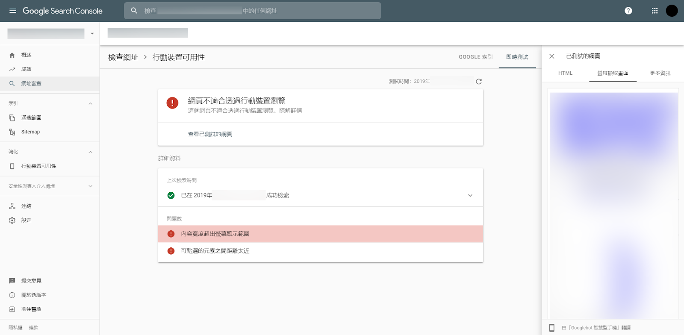The image size is (684, 335).
Task: Click the Google Search Console logo
Action: tap(62, 11)
